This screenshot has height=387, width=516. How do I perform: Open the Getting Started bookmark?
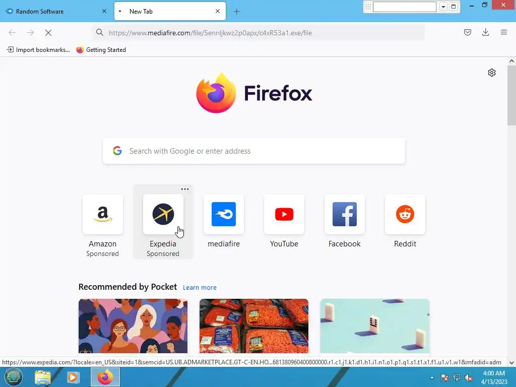coord(101,50)
